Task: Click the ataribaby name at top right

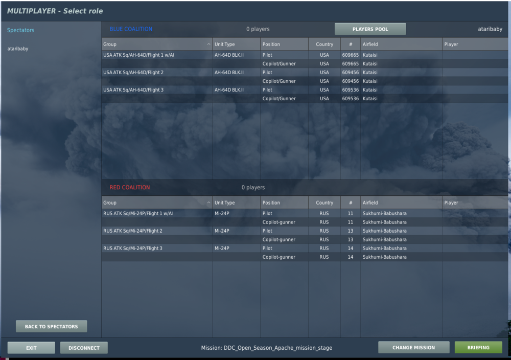Action: pyautogui.click(x=490, y=29)
